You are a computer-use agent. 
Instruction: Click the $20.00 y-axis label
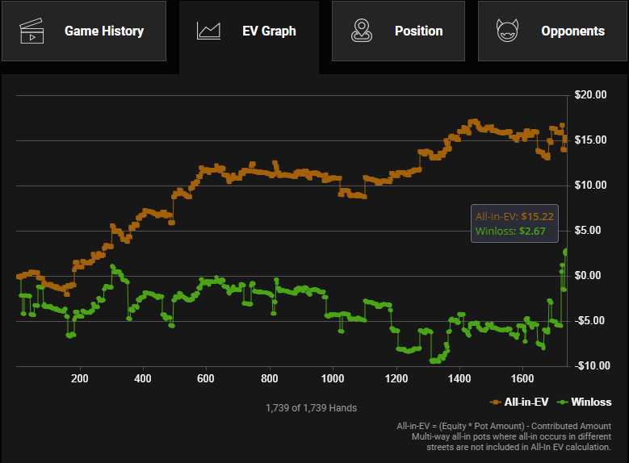coord(590,95)
